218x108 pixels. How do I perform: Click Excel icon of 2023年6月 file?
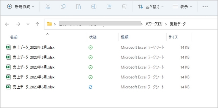point(8,87)
